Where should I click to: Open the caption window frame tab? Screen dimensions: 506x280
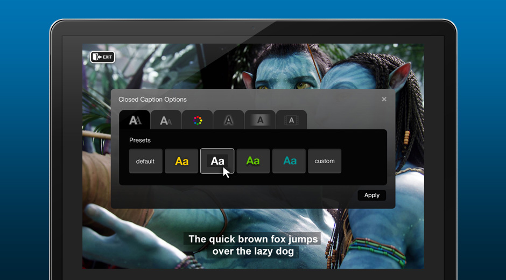tap(291, 120)
